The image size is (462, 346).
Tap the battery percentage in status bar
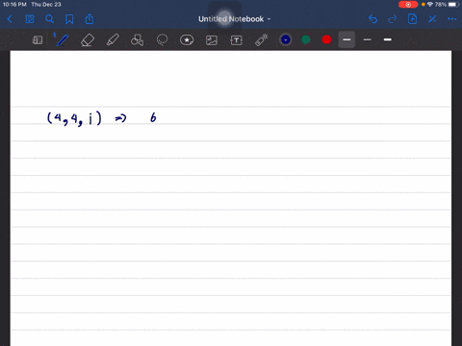tap(441, 5)
